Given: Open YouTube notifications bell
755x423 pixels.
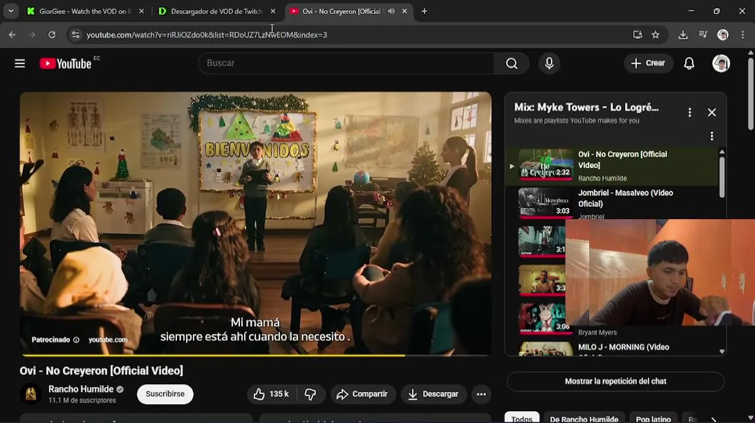Looking at the screenshot, I should (689, 63).
